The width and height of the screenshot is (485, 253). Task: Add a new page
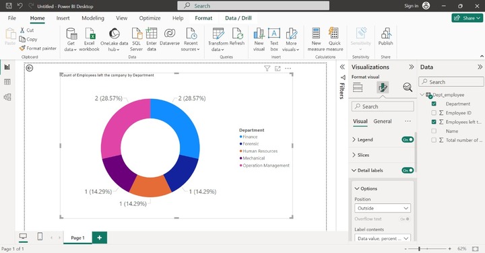pos(100,238)
